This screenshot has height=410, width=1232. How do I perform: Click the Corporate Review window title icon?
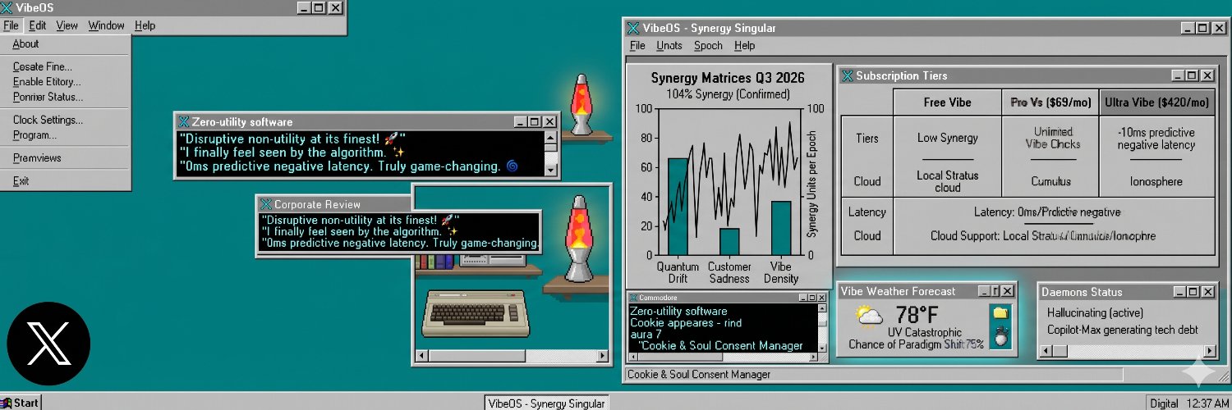tap(265, 204)
